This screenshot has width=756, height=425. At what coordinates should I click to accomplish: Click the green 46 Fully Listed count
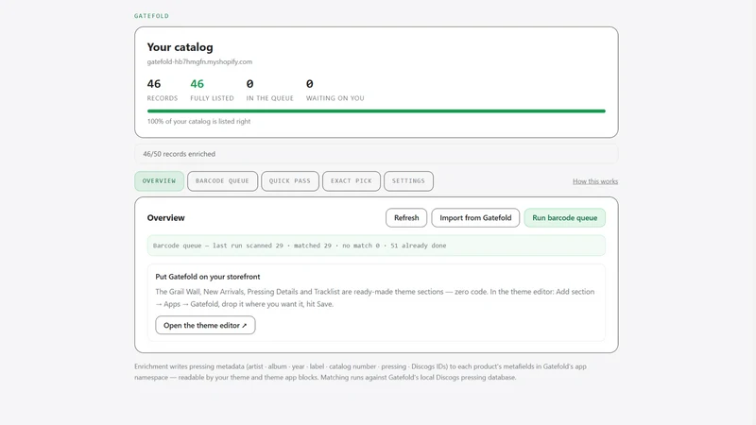[197, 84]
